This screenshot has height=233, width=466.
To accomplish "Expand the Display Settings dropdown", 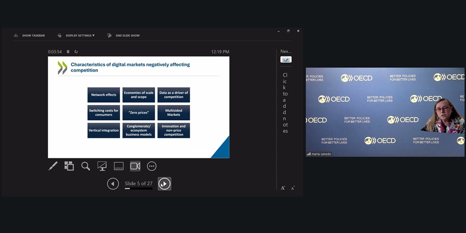I will [76, 35].
